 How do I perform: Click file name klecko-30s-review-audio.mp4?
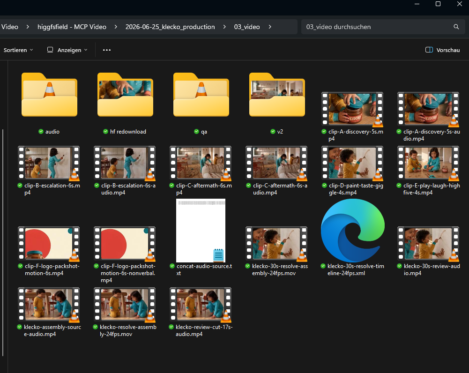[432, 269]
